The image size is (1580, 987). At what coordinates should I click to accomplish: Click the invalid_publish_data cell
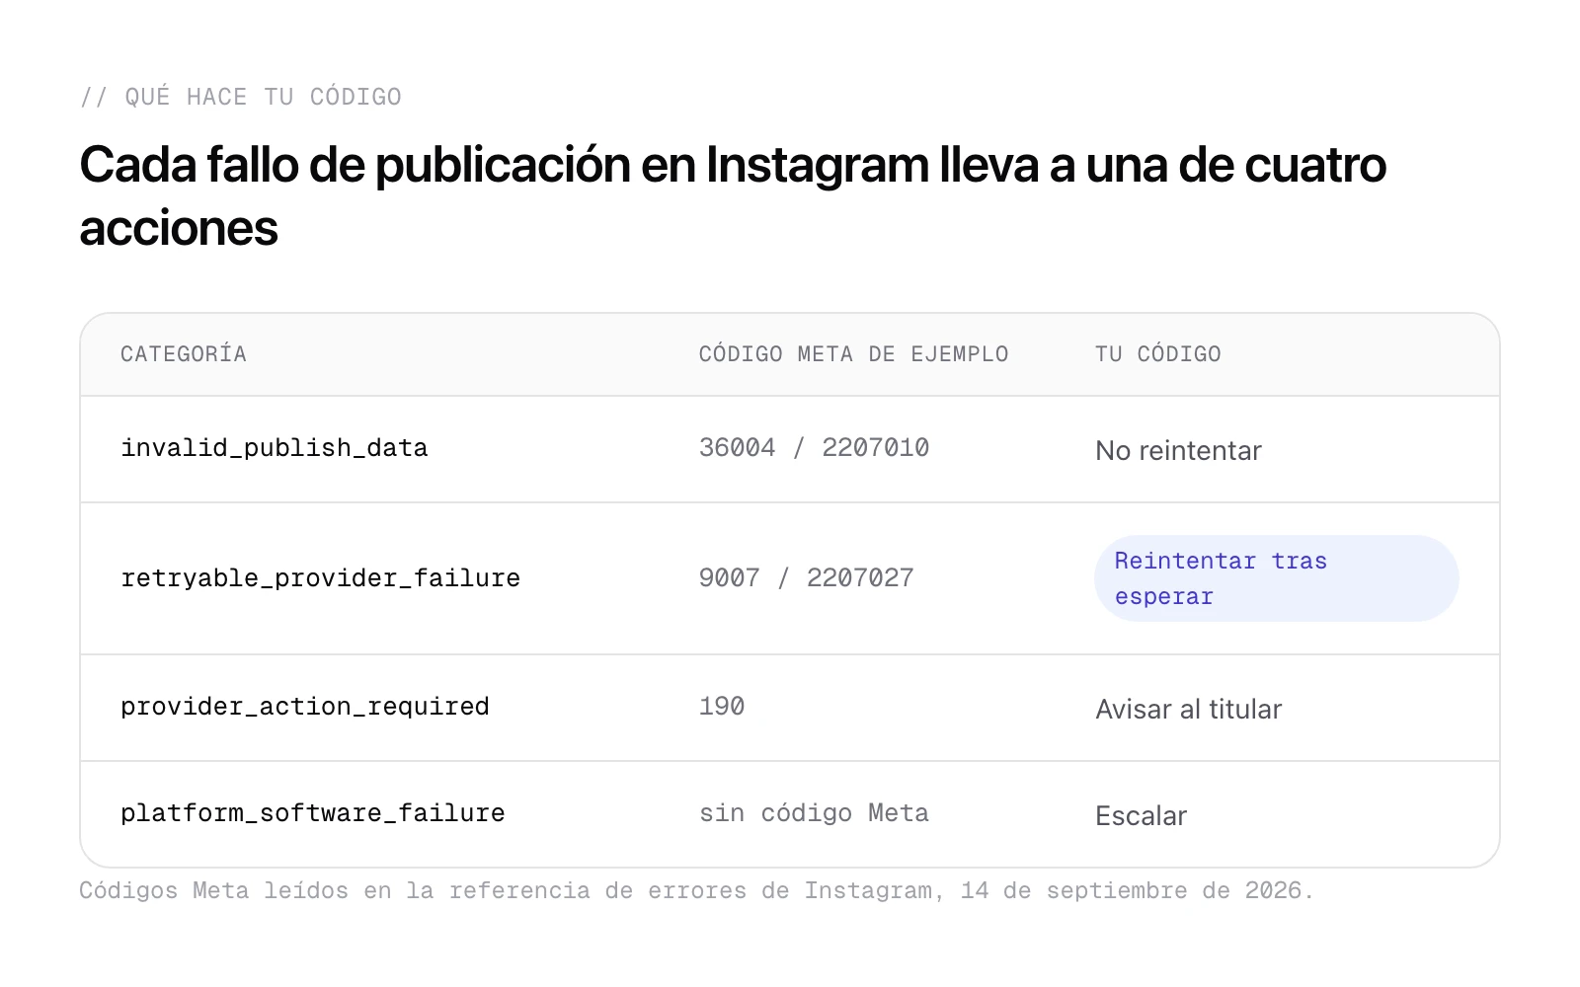(275, 448)
